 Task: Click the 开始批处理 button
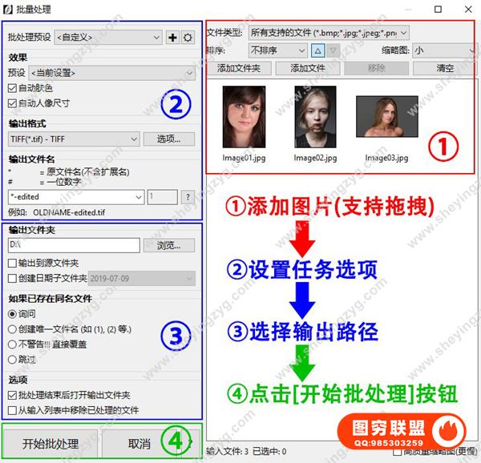pos(50,444)
